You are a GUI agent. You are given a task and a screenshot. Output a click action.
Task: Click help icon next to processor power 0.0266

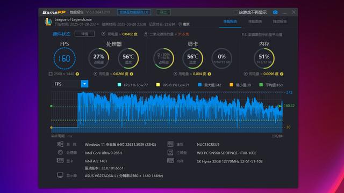[131, 74]
